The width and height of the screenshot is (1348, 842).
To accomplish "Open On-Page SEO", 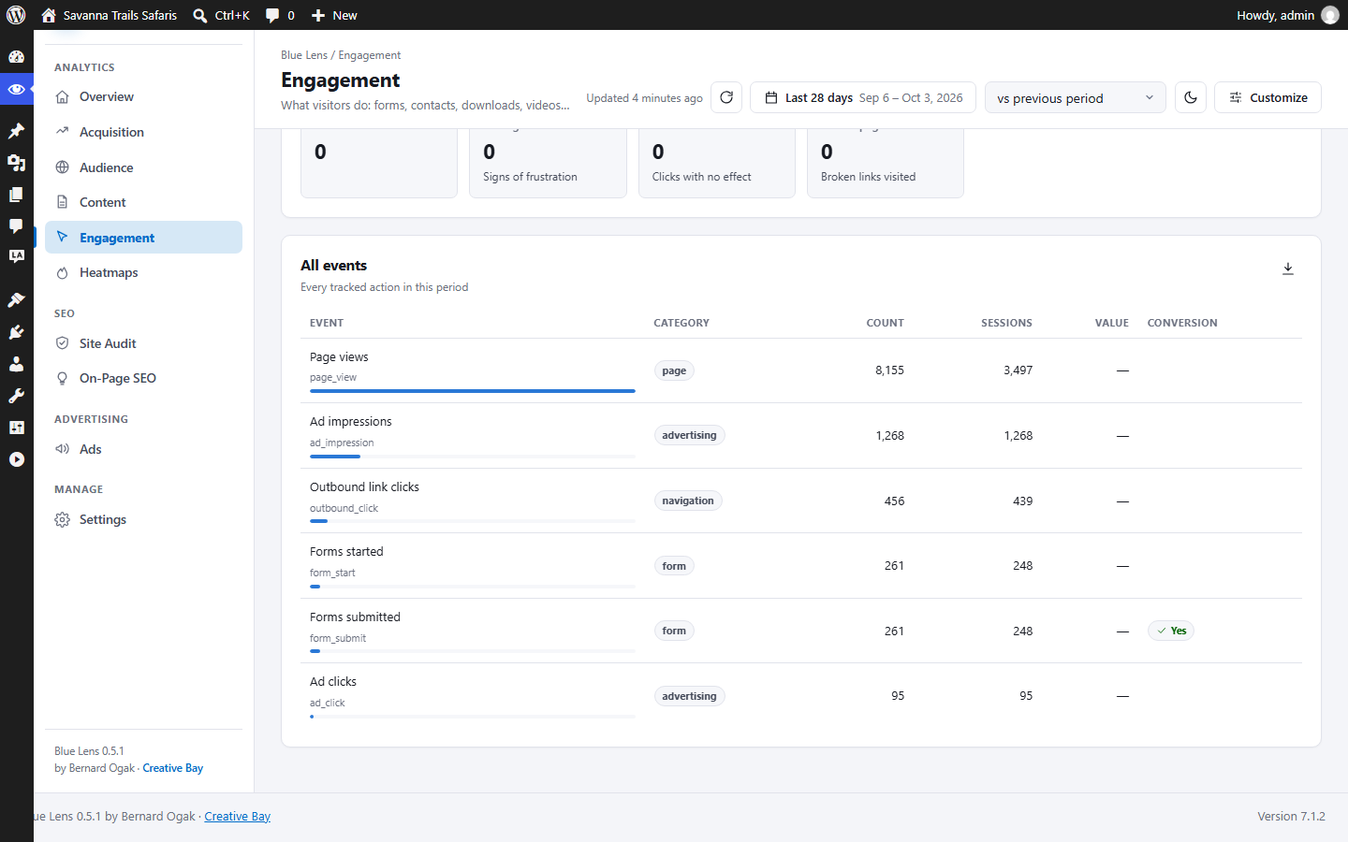I will (x=143, y=378).
